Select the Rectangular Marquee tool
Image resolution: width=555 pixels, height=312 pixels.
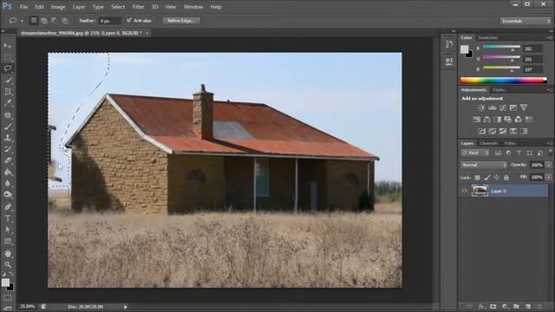coord(8,57)
